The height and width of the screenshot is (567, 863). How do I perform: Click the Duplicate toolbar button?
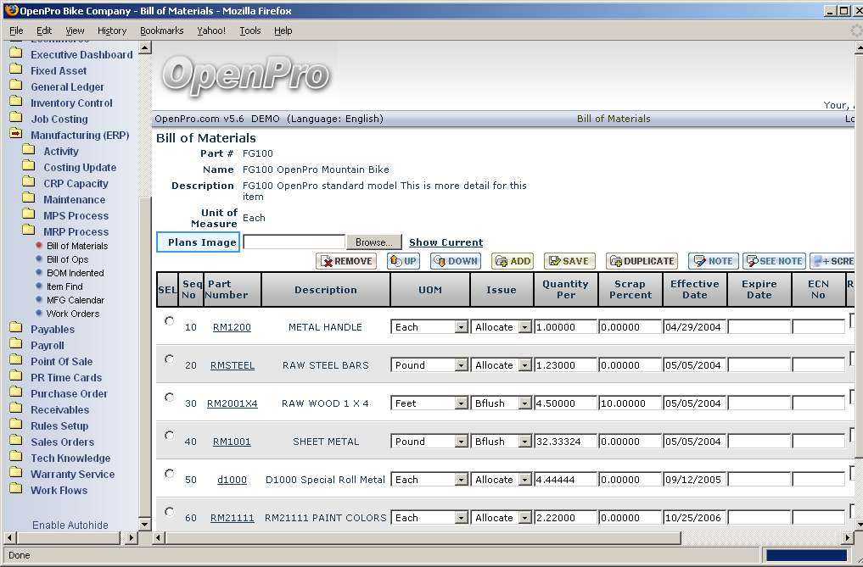pos(641,261)
